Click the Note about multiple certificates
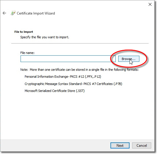 point(80,70)
